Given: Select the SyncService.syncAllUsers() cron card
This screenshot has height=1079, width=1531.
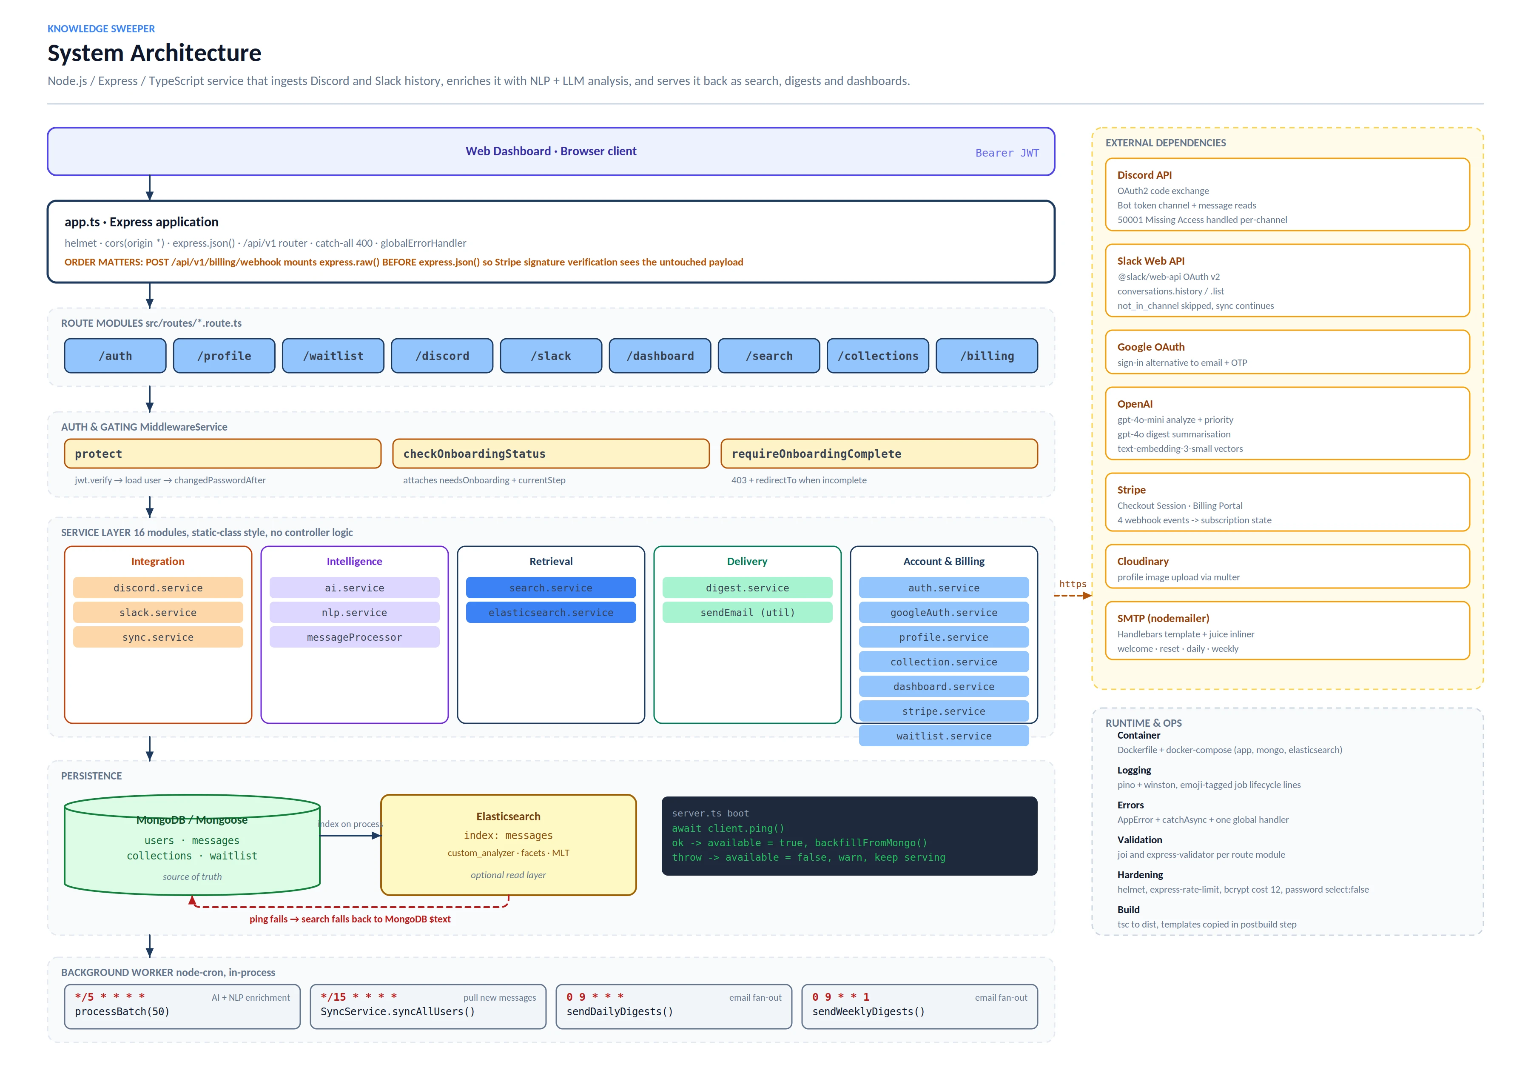Looking at the screenshot, I should [428, 1006].
